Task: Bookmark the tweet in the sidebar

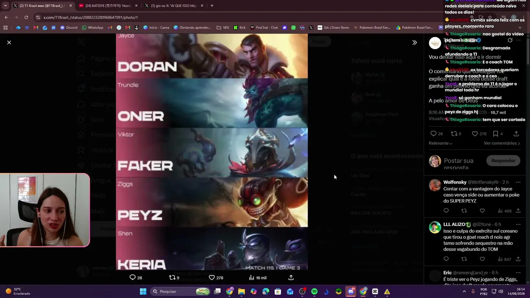Action: pos(495,134)
